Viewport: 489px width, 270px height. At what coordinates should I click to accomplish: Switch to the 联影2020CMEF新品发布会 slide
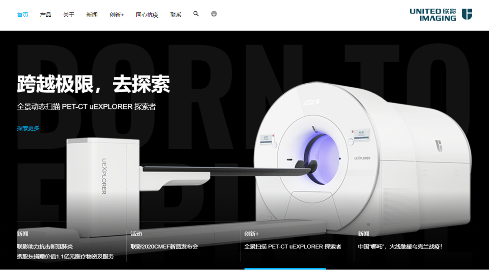(164, 246)
